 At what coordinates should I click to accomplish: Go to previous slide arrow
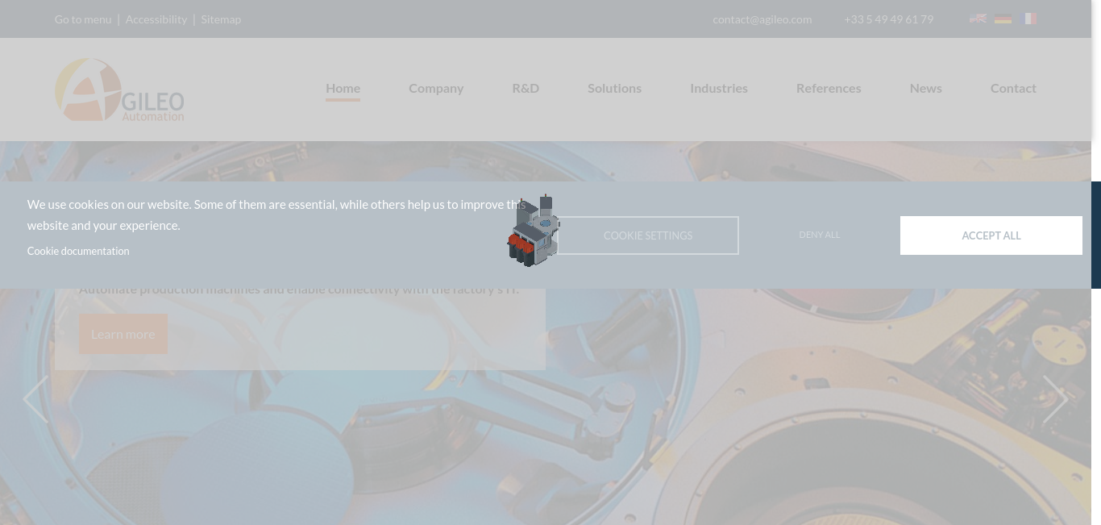(x=35, y=399)
